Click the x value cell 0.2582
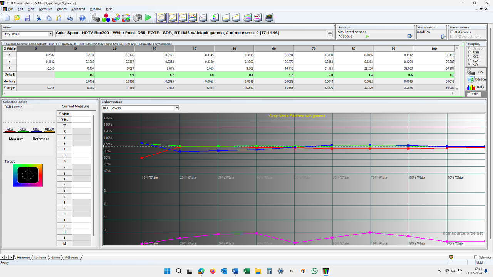Image resolution: width=493 pixels, height=277 pixels. click(36, 55)
